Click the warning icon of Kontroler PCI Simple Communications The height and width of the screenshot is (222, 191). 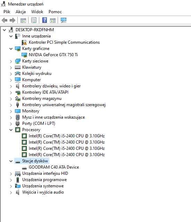pos(24,42)
